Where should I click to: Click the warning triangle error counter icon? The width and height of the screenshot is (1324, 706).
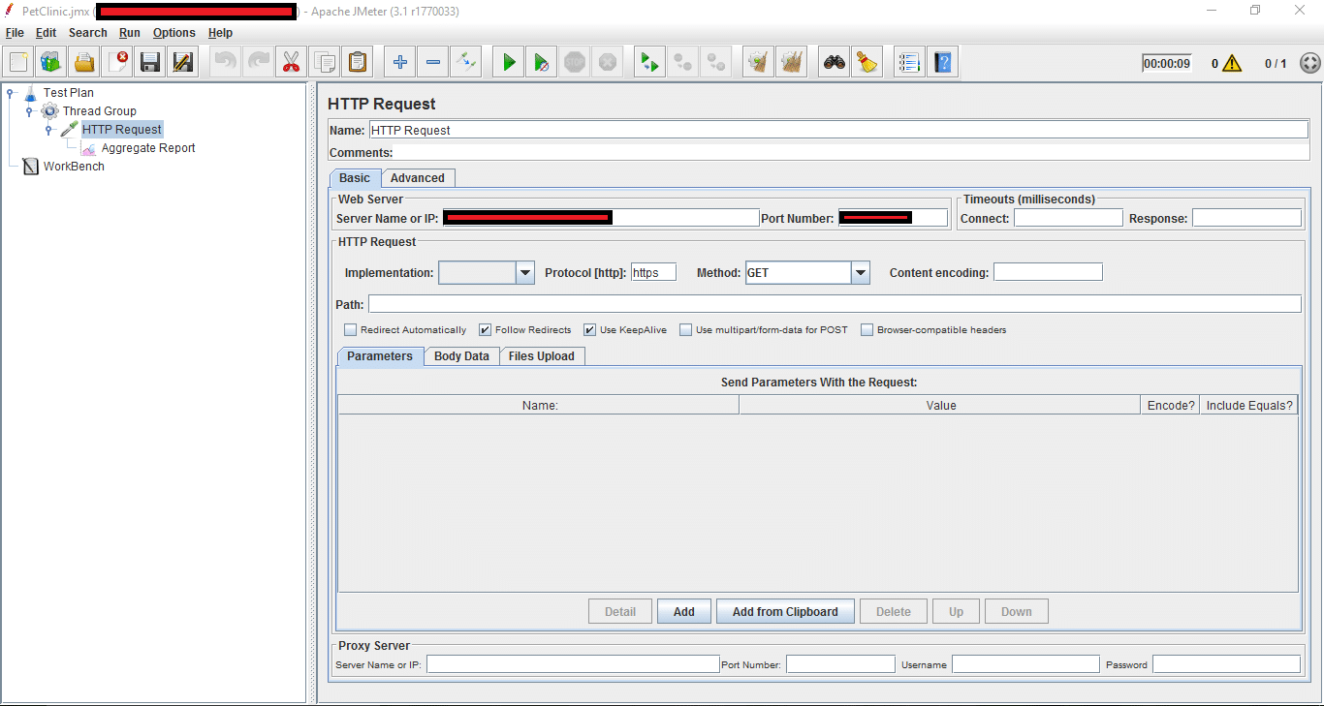point(1231,64)
